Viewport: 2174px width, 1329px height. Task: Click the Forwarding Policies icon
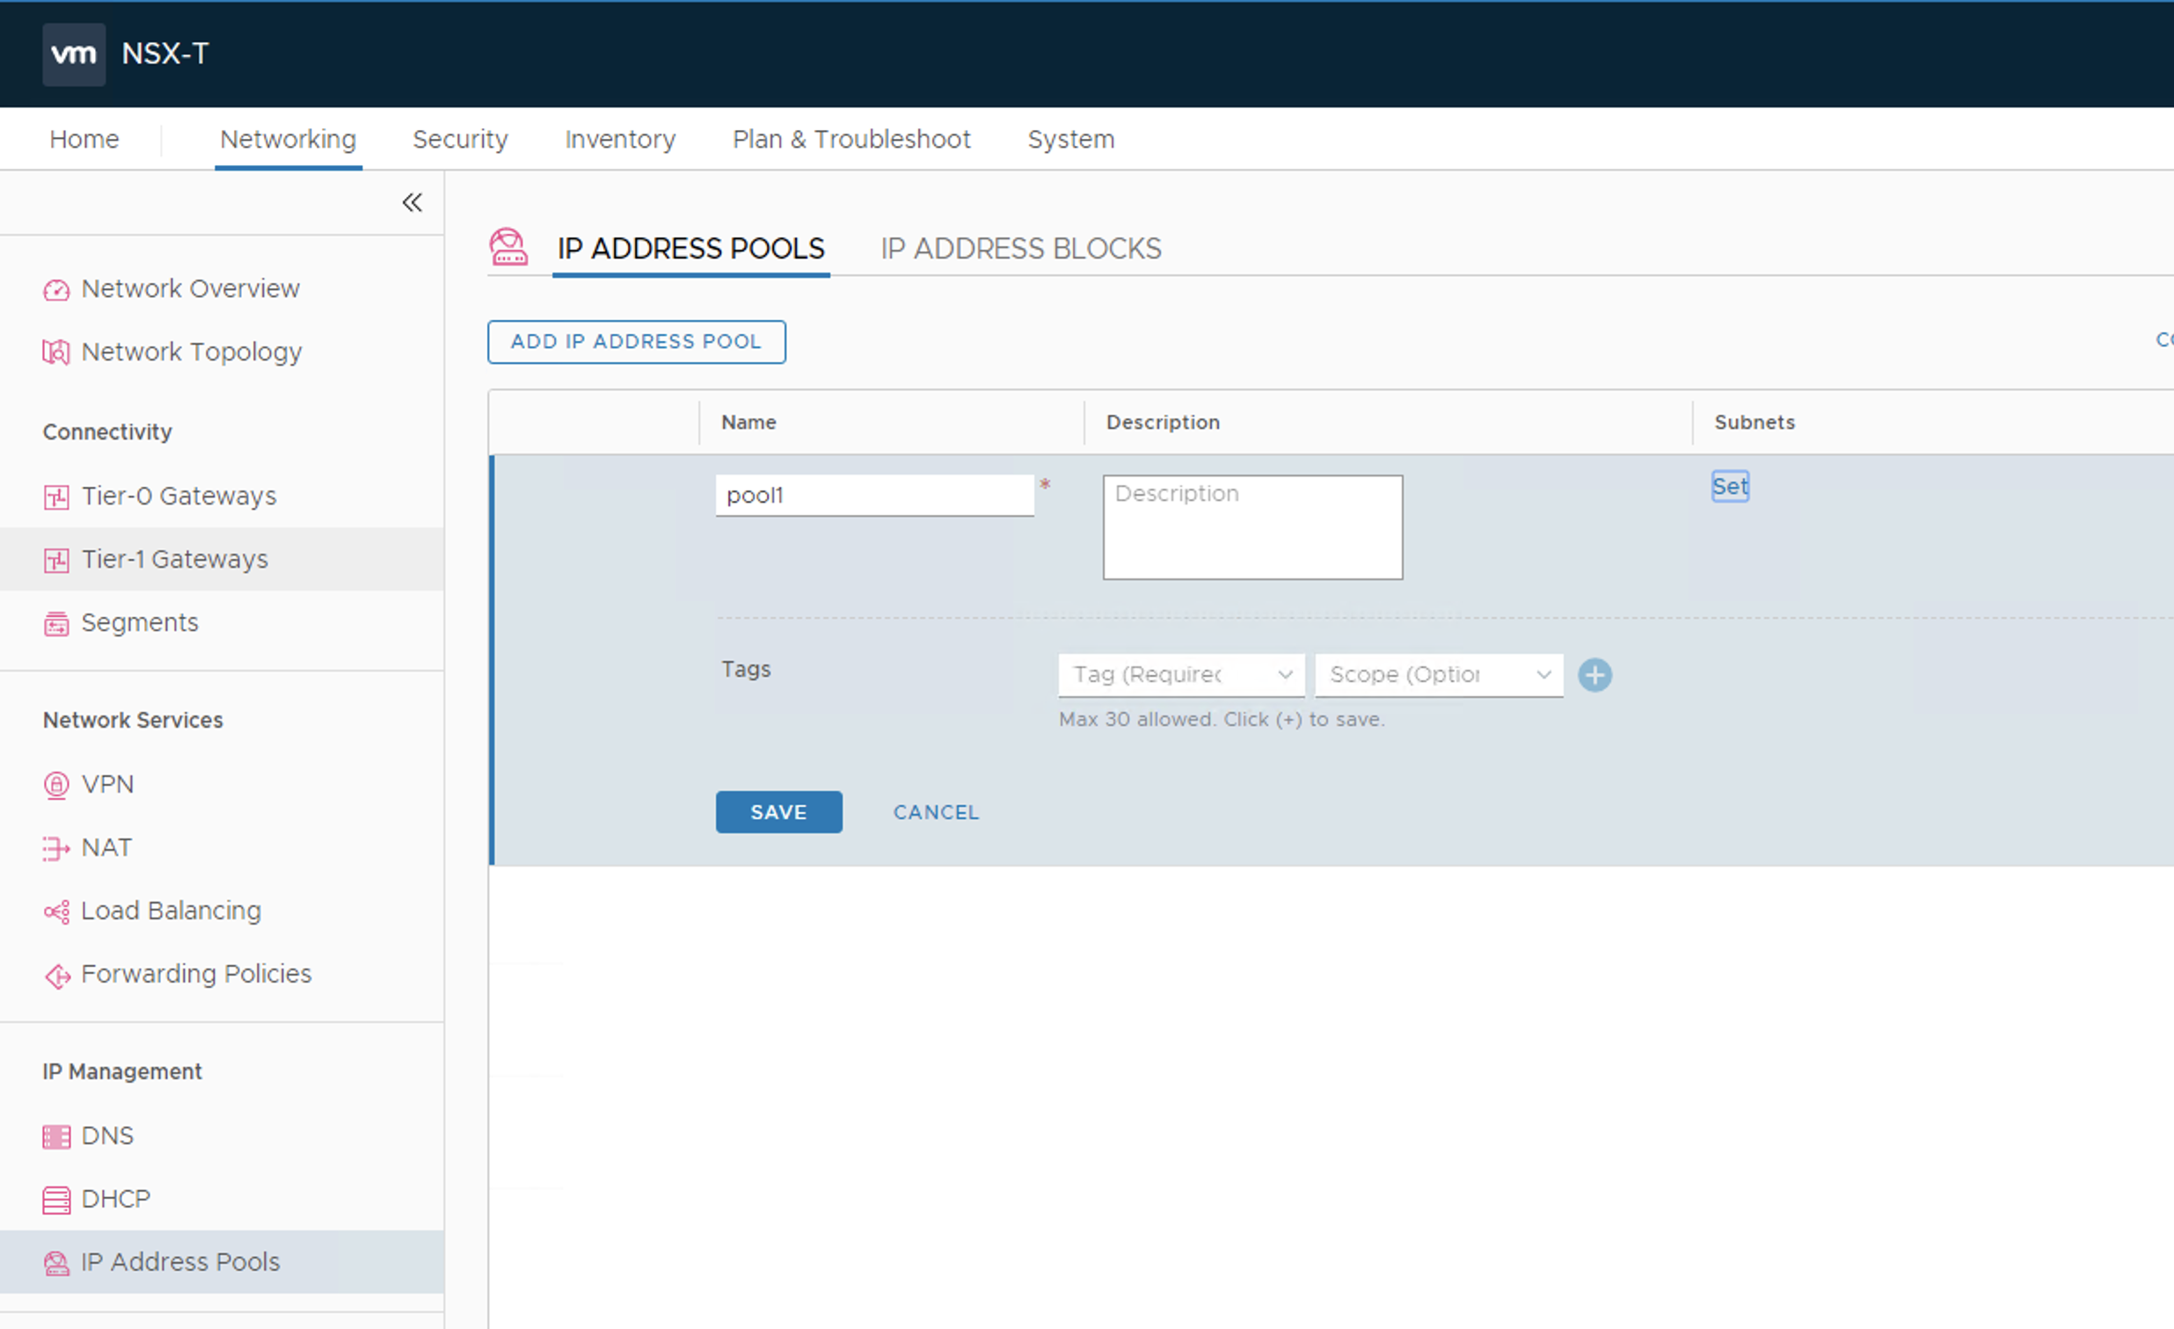(x=56, y=975)
